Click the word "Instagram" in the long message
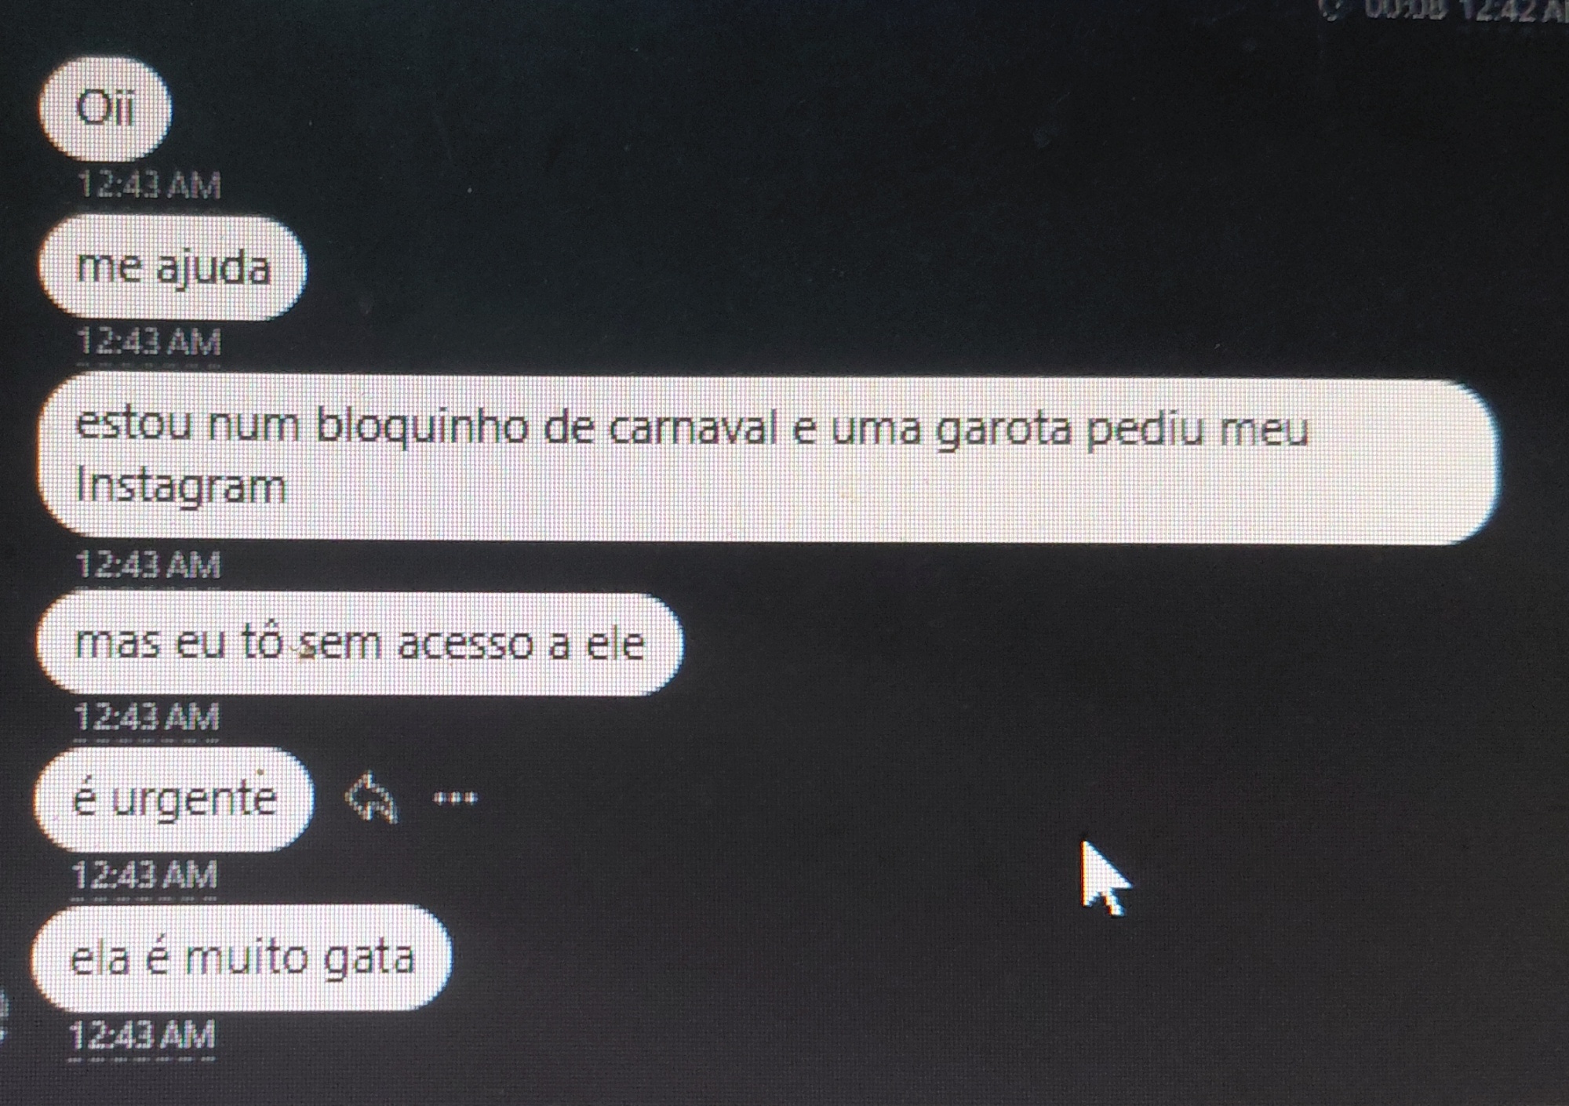The width and height of the screenshot is (1569, 1106). 181,487
